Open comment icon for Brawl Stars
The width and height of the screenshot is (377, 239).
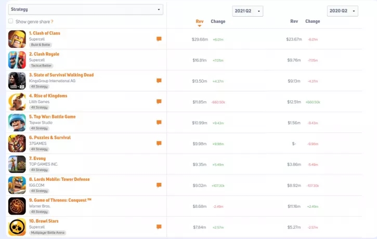159,227
